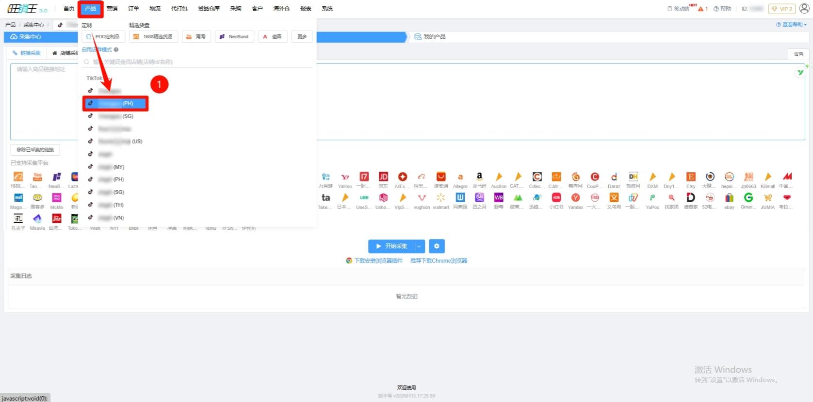Click the warning alert notification icon
Viewport: 813px width, 402px height.
coord(701,9)
